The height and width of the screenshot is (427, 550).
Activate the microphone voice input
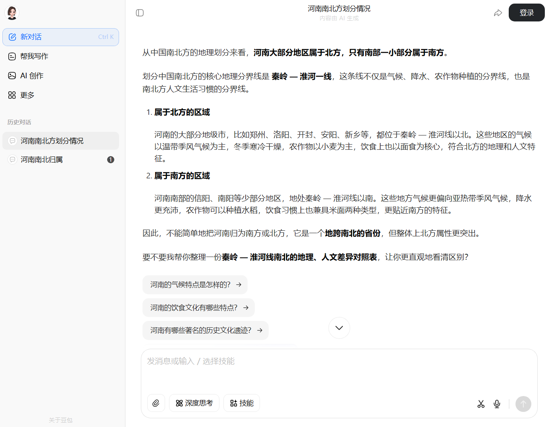click(497, 404)
